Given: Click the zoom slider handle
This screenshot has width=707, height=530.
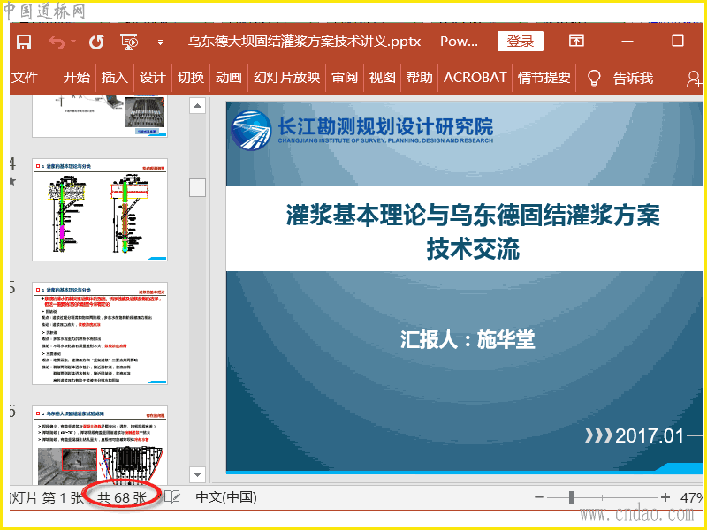Looking at the screenshot, I should [x=572, y=497].
